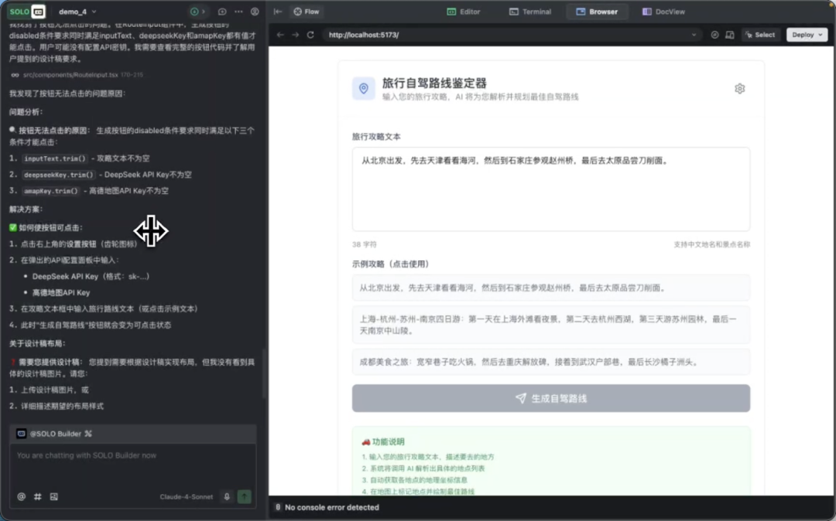The height and width of the screenshot is (521, 836).
Task: Collapse the chat panel with the arrow icon
Action: coord(278,12)
